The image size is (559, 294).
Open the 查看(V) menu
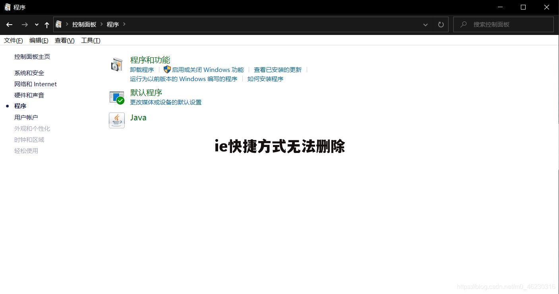pyautogui.click(x=65, y=40)
